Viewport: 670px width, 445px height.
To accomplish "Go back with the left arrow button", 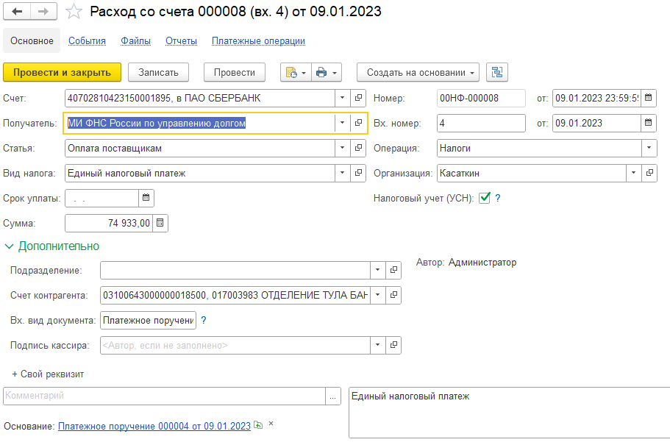I will [17, 12].
